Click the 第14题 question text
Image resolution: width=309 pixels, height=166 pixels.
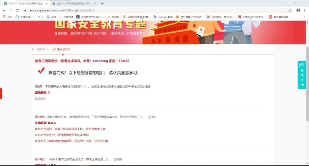coord(78,159)
